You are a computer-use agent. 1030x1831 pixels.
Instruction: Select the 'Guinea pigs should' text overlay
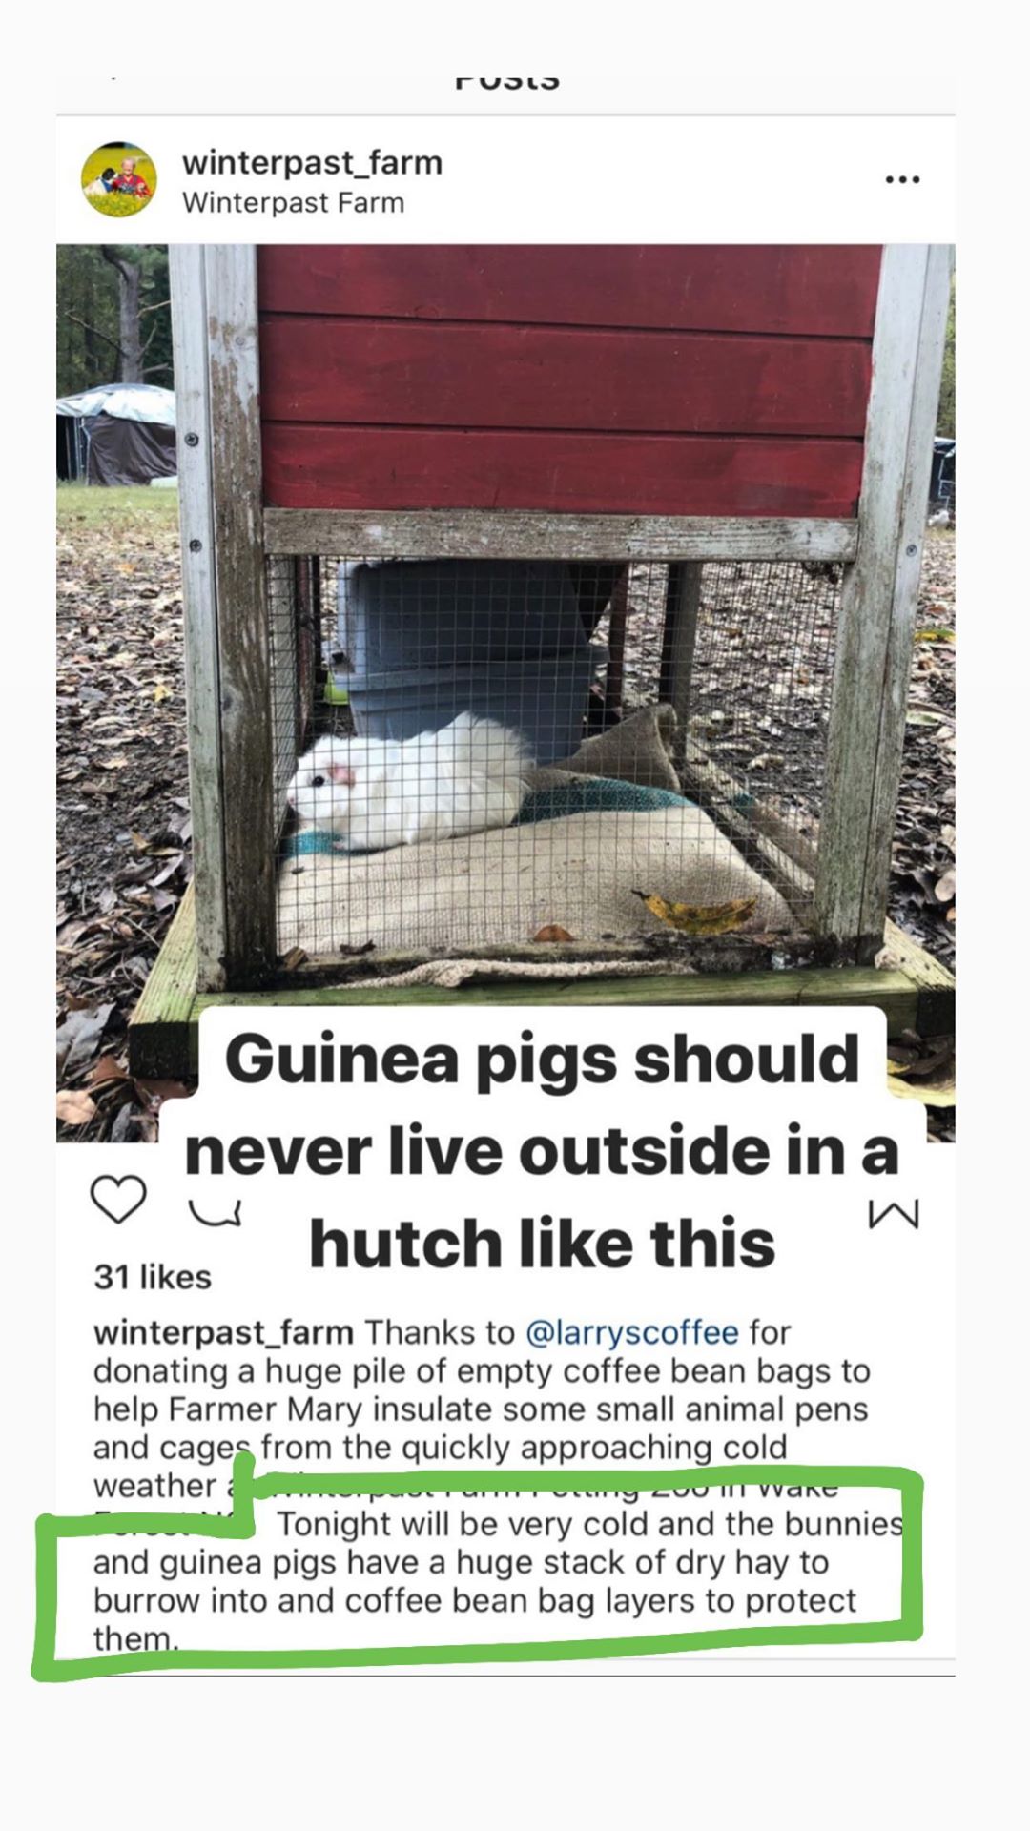[542, 1059]
